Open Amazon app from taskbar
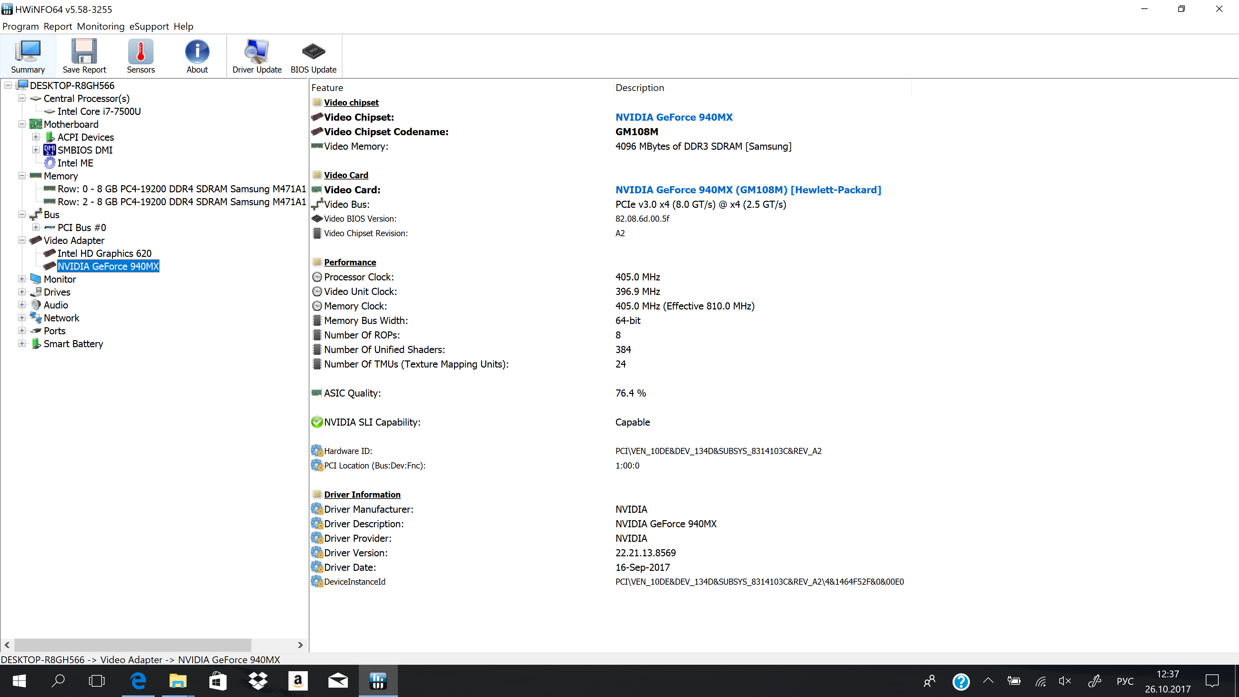Image resolution: width=1239 pixels, height=697 pixels. pos(298,681)
